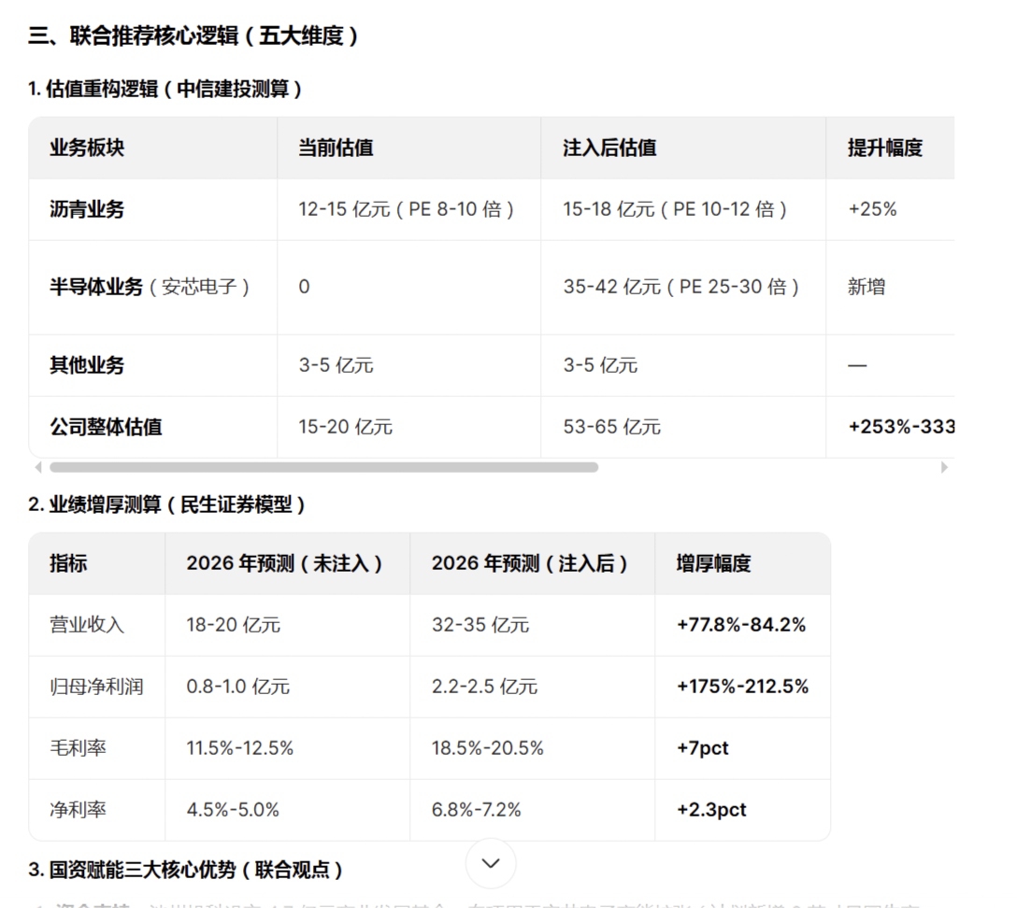This screenshot has width=1017, height=908.
Task: Click the subheading 1. 估值重构逻辑（中信建投测算）
Action: (166, 91)
